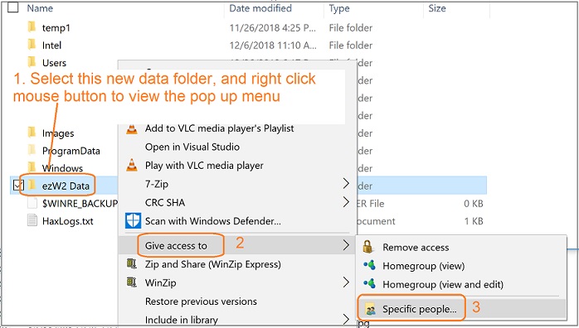Click VLC cone icon beside Play with VLC
The width and height of the screenshot is (579, 328).
coord(131,165)
